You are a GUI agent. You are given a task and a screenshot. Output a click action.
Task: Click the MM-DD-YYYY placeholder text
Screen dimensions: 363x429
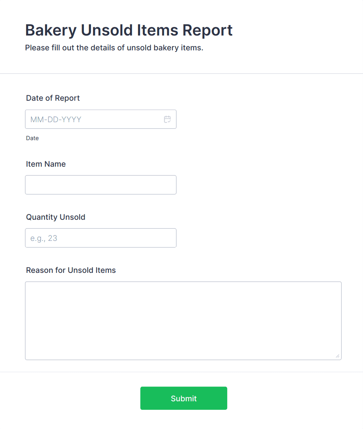56,119
